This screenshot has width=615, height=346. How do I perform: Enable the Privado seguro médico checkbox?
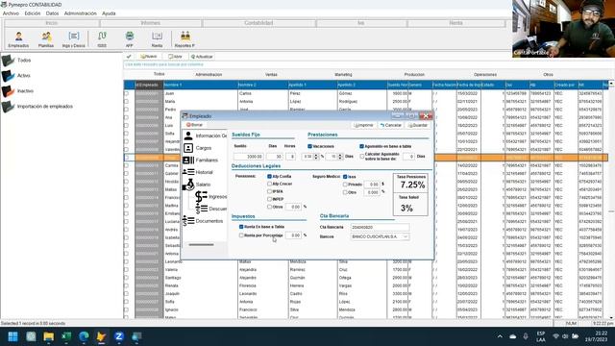tap(345, 184)
